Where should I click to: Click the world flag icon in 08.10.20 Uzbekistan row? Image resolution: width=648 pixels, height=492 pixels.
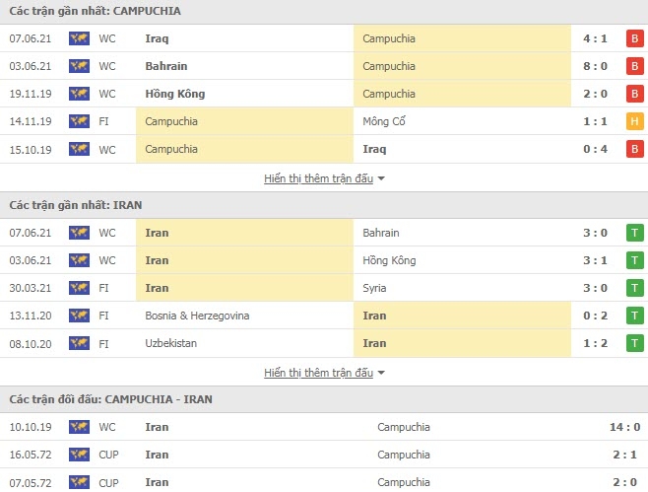point(79,343)
